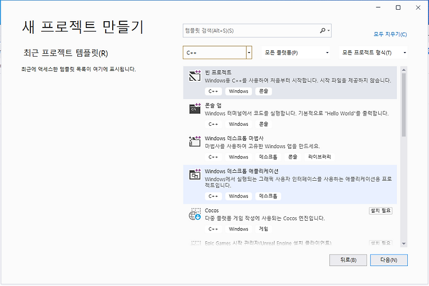This screenshot has height=286, width=429.
Task: Click the Cocos globe download icon
Action: point(195,214)
